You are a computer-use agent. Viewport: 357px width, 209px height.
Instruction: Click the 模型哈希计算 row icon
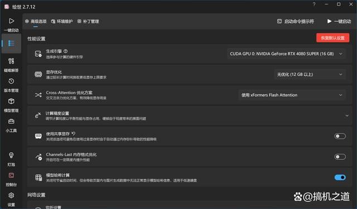tap(38, 177)
